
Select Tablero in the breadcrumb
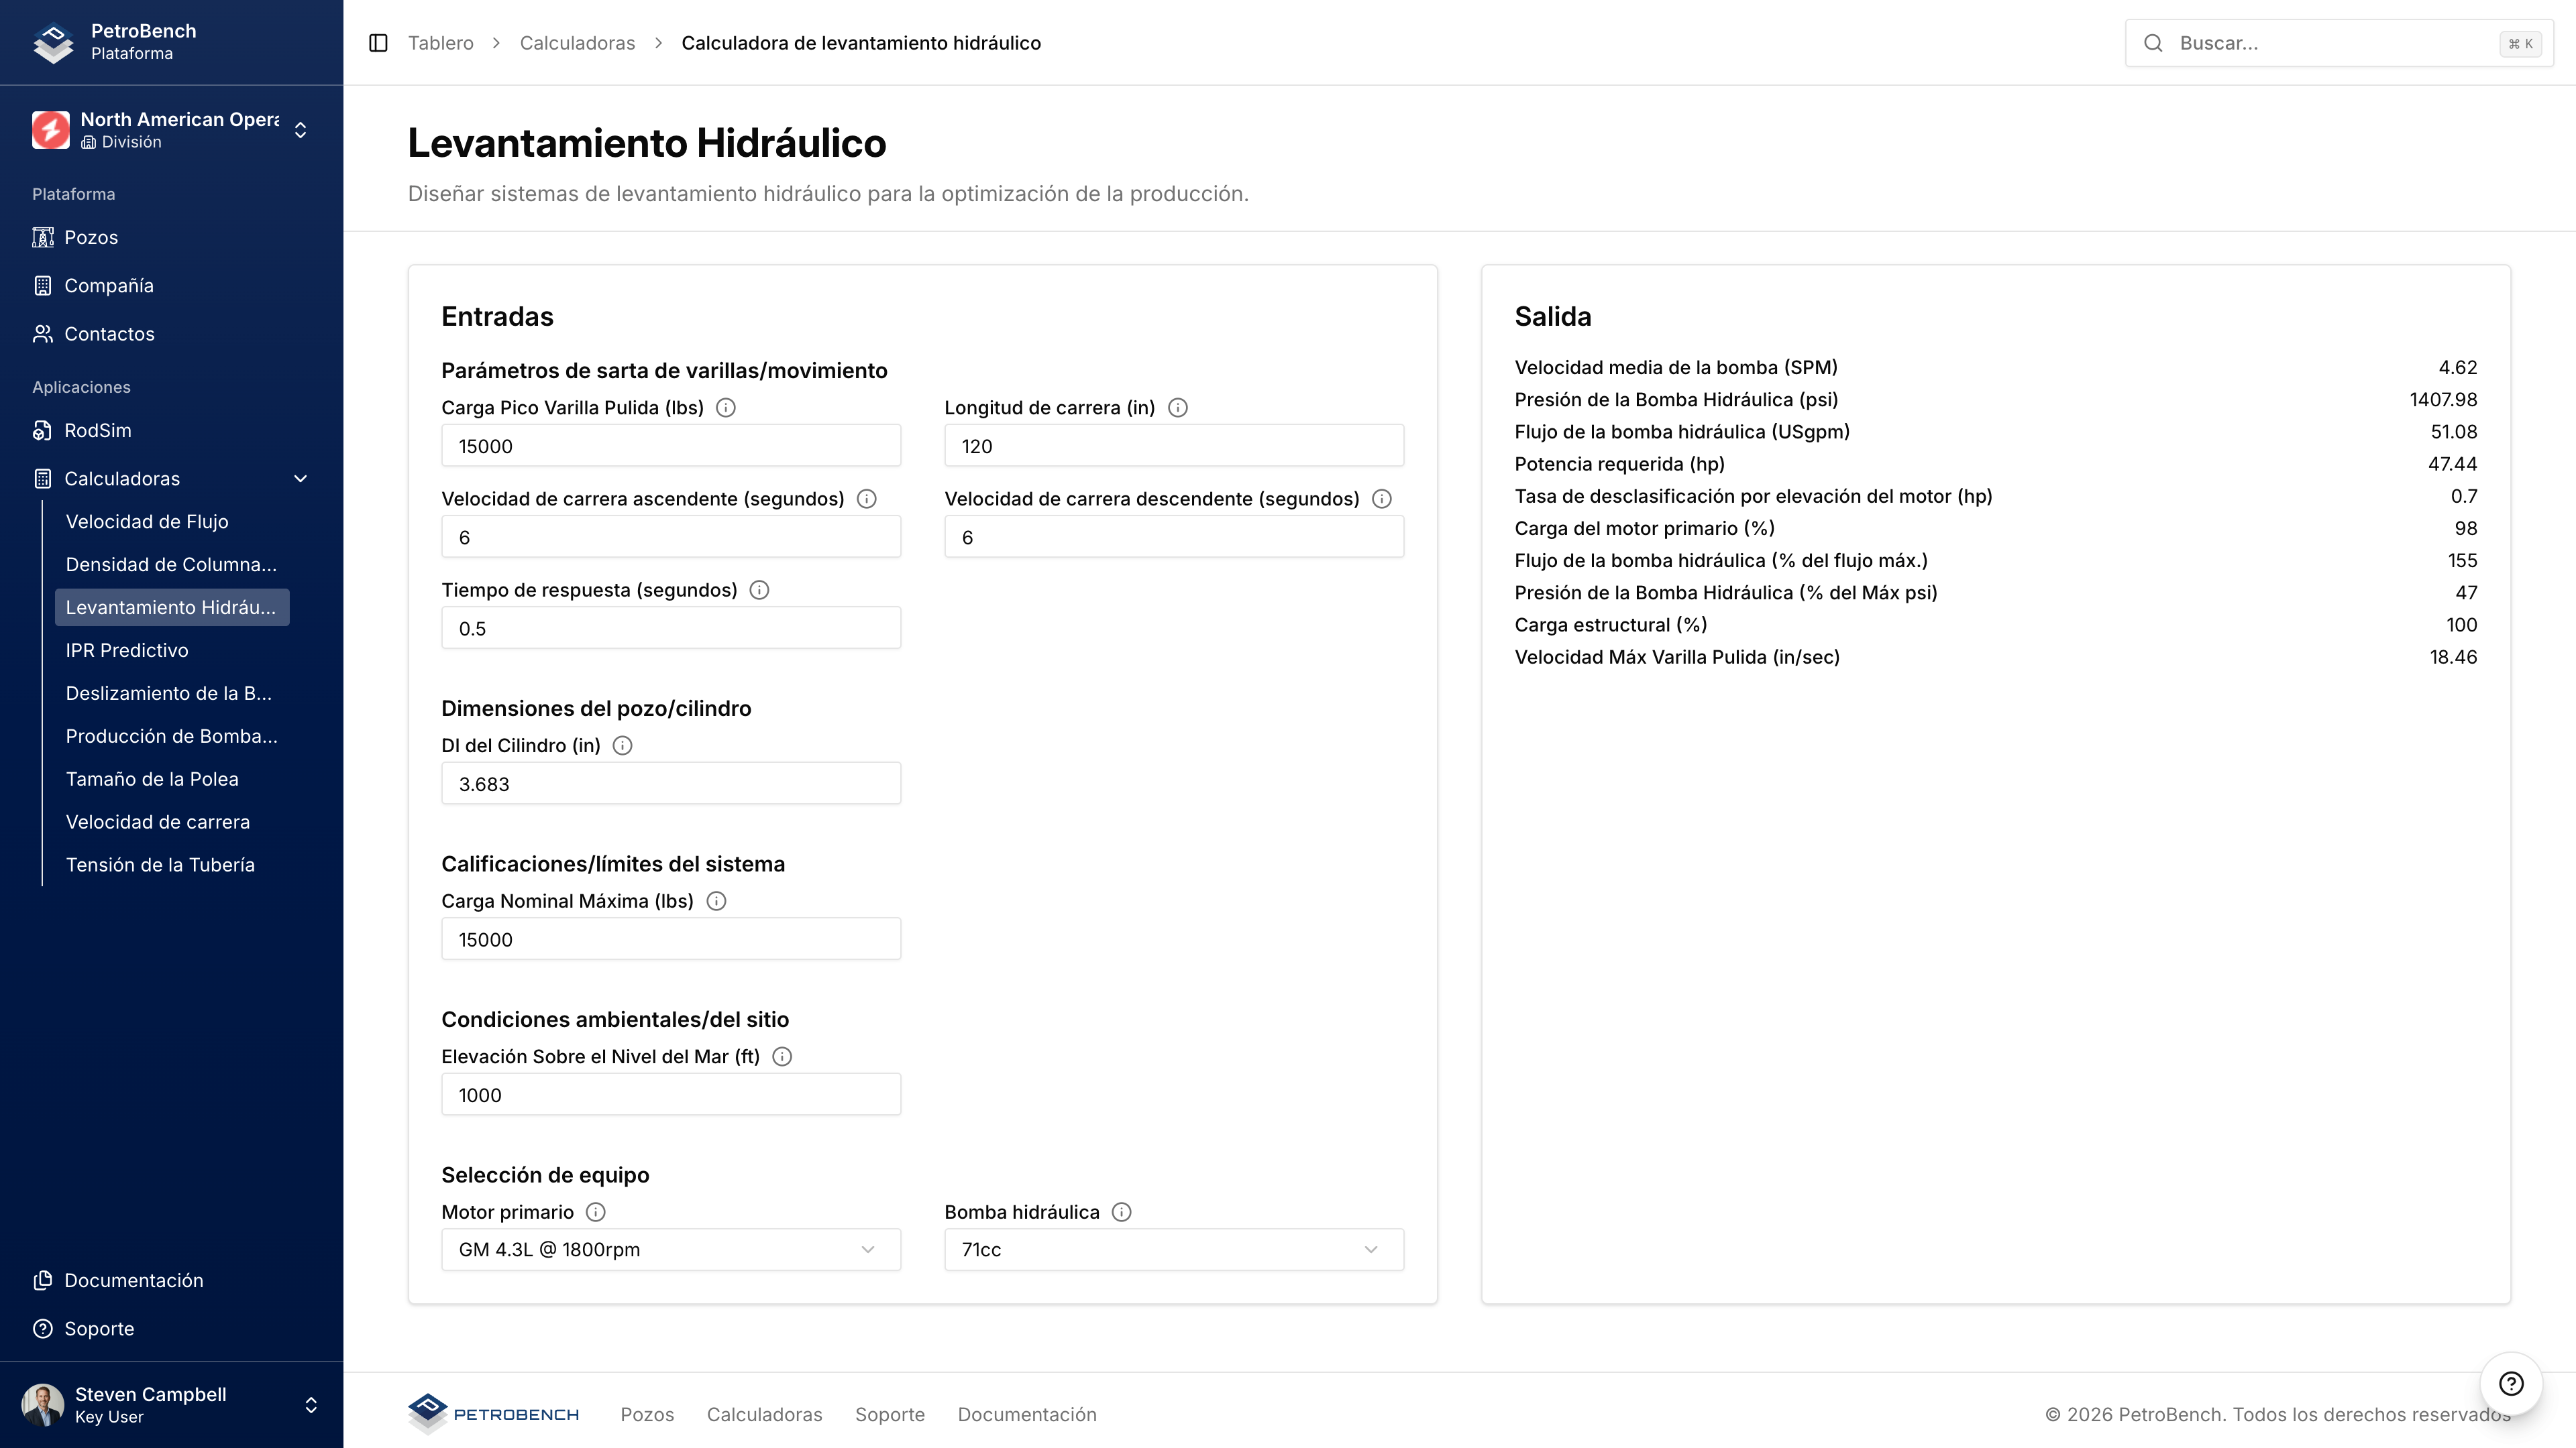click(440, 43)
